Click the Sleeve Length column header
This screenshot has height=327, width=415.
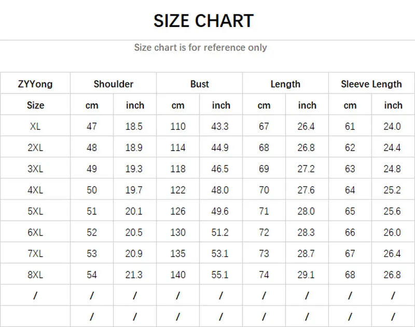pyautogui.click(x=371, y=84)
